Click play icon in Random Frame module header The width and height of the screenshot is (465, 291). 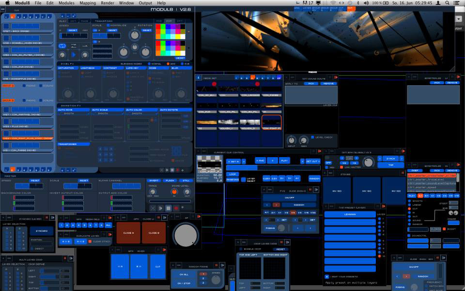(x=222, y=265)
